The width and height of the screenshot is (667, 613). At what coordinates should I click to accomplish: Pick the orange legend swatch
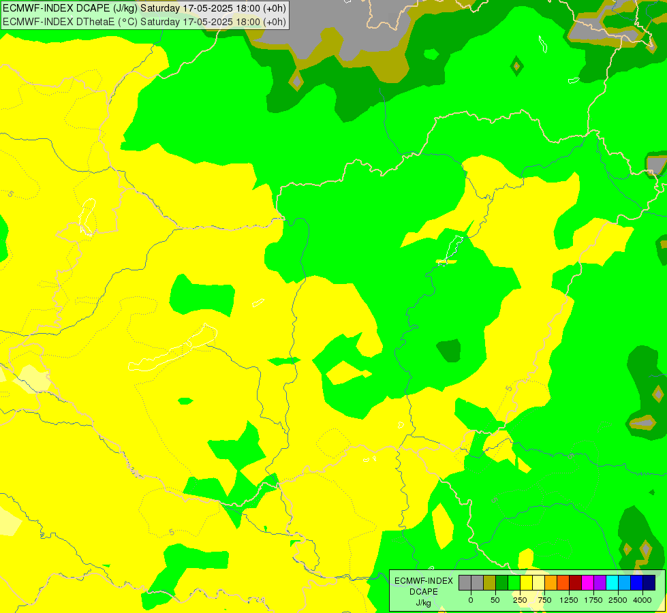(551, 582)
